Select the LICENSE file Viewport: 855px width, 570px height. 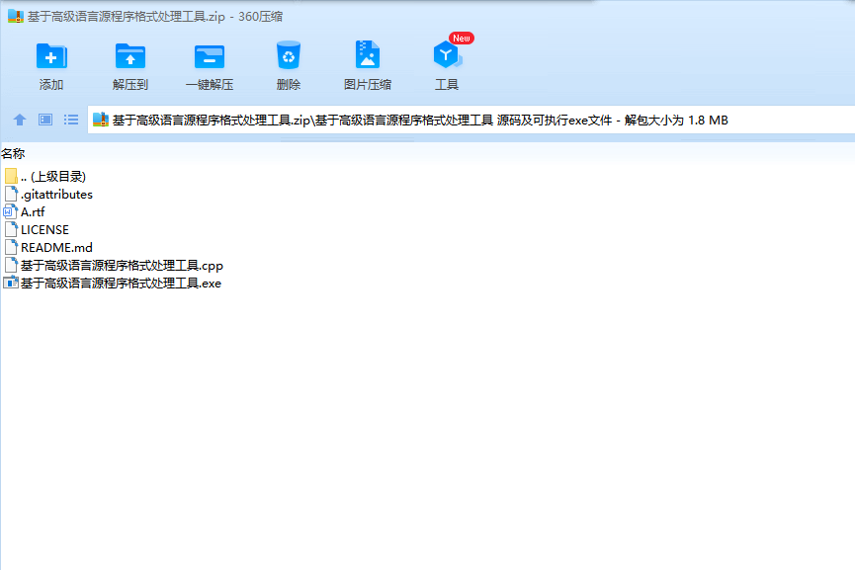[x=36, y=229]
